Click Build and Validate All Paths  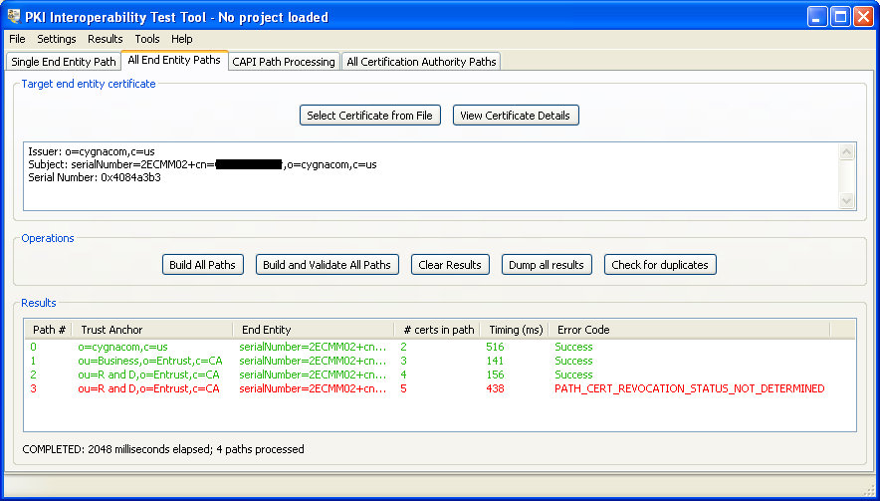click(328, 265)
